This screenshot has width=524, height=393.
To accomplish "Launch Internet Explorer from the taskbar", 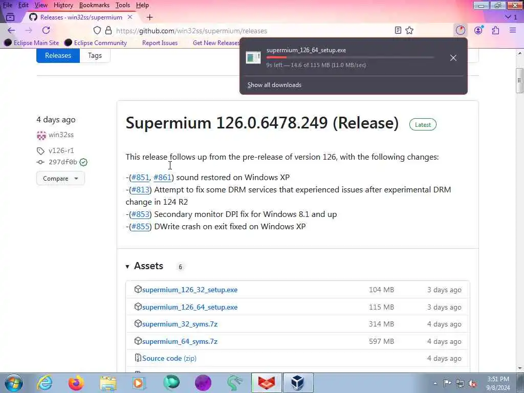I will point(45,383).
